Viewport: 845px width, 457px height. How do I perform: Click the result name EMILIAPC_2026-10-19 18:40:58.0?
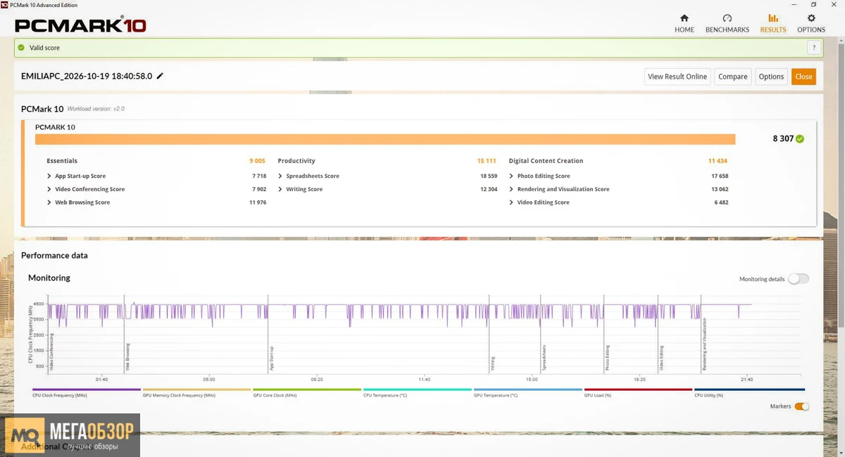tap(87, 76)
